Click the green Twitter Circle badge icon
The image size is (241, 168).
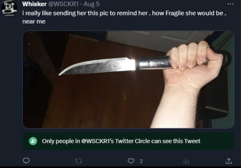33,141
